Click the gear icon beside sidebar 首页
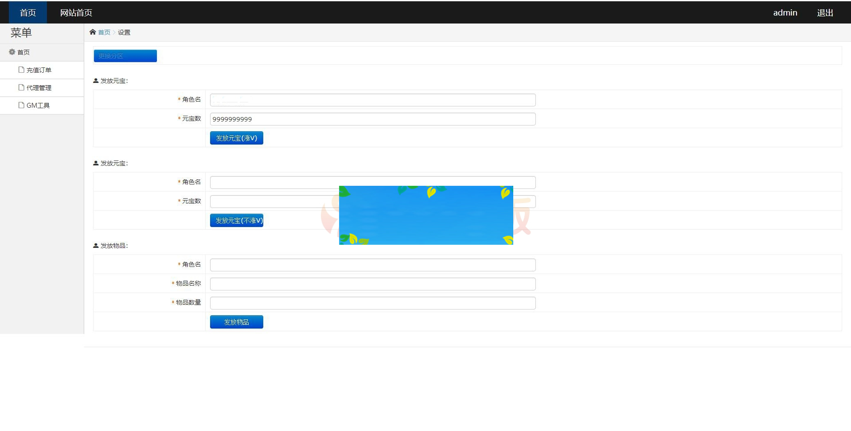The width and height of the screenshot is (851, 431). pyautogui.click(x=12, y=52)
